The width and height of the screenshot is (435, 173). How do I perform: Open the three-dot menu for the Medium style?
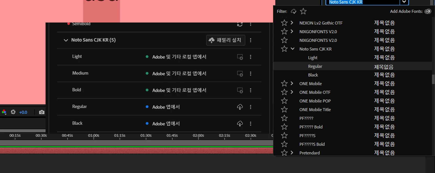tap(250, 74)
